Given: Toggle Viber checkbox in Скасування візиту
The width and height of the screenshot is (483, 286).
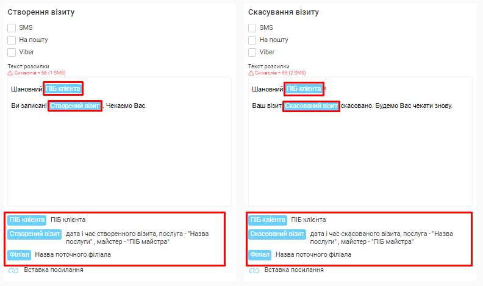Looking at the screenshot, I should click(252, 52).
